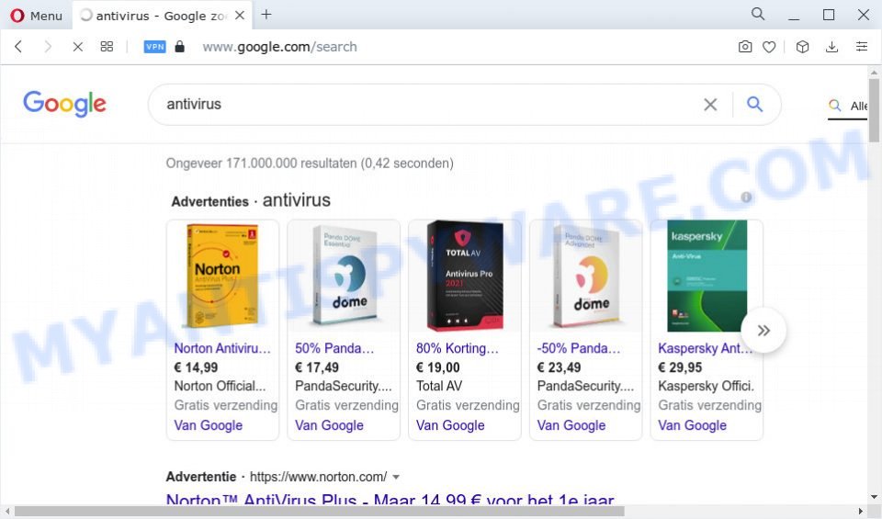The image size is (882, 519).
Task: Open the Panda Dome Advanced product image
Action: point(586,275)
